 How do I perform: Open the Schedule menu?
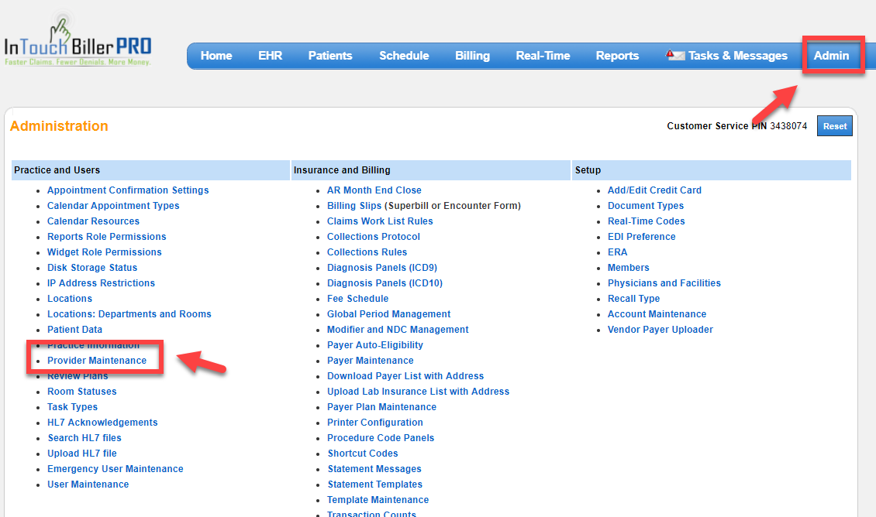coord(404,56)
